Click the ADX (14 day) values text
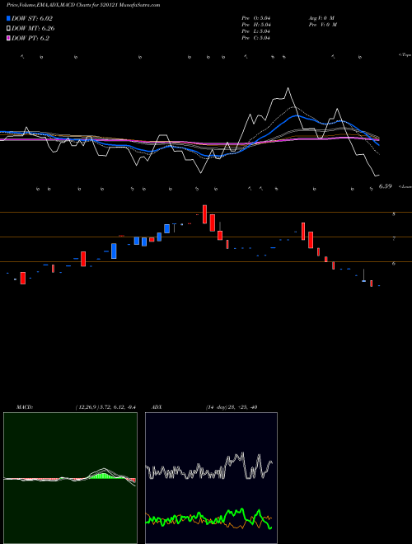The height and width of the screenshot is (544, 412). pyautogui.click(x=232, y=407)
